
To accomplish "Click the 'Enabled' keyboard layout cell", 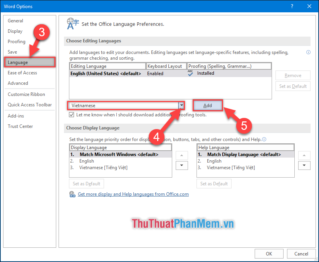I will pyautogui.click(x=155, y=74).
